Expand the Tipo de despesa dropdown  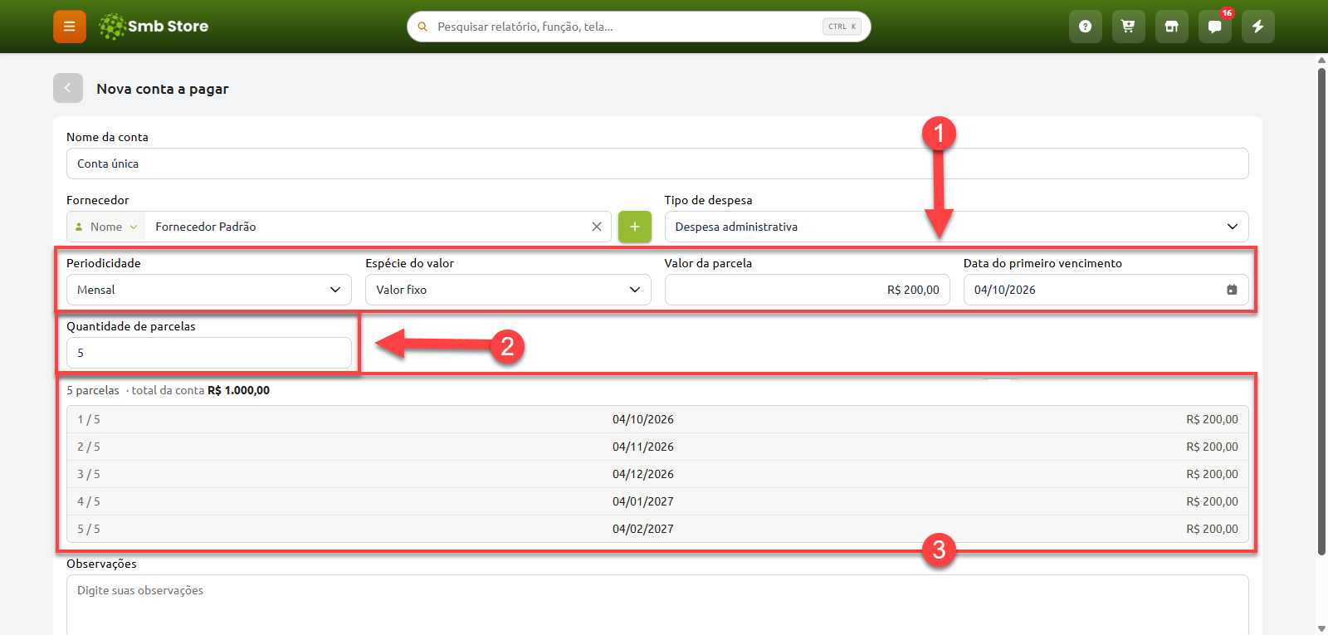956,227
